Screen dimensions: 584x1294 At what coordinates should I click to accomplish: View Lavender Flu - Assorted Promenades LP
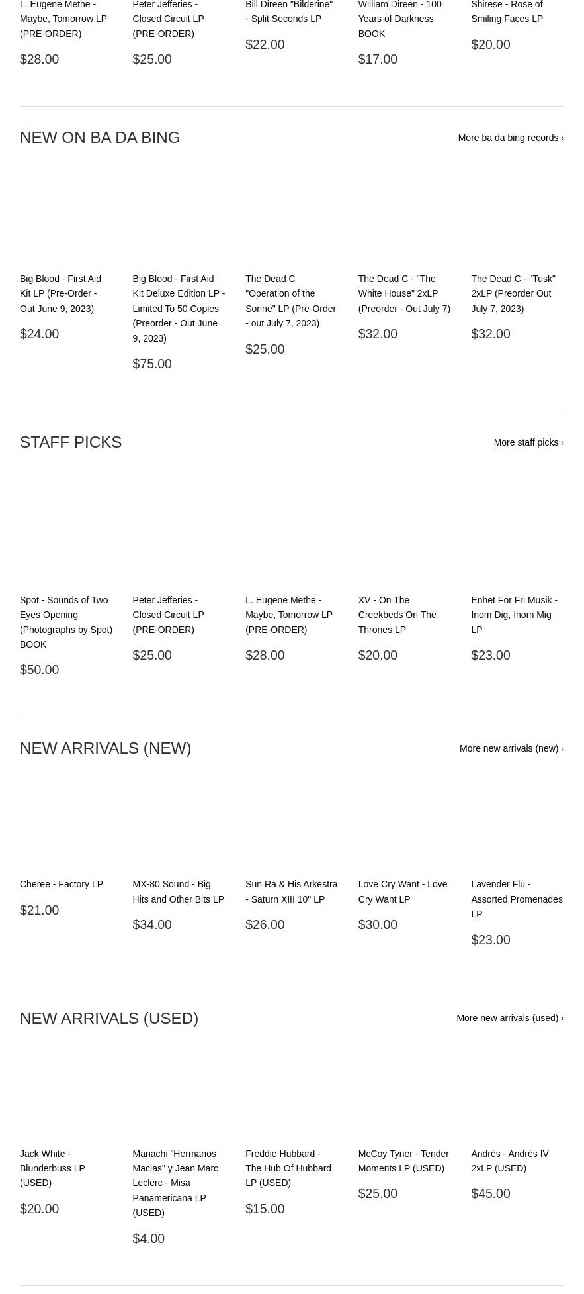pos(517,899)
